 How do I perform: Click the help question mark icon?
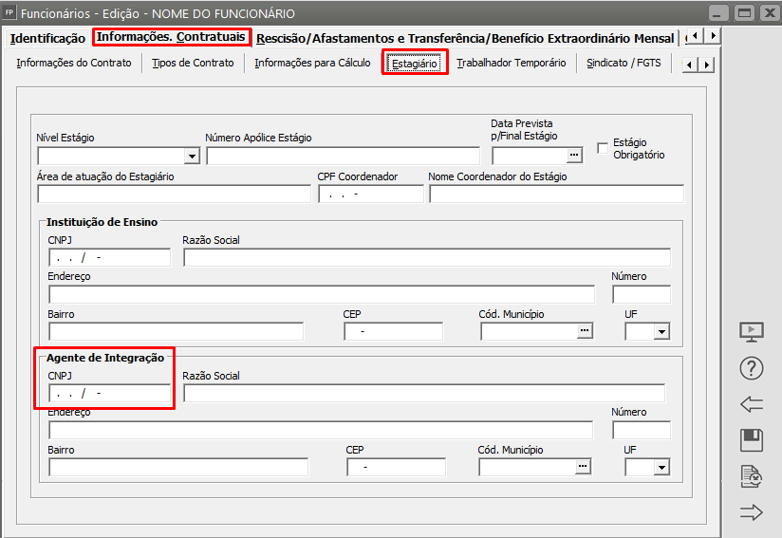(x=751, y=368)
